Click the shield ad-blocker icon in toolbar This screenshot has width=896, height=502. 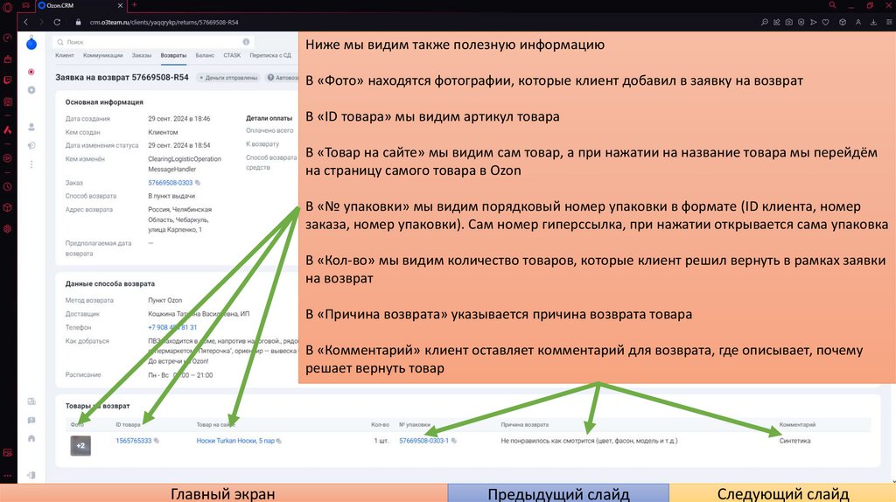click(801, 22)
